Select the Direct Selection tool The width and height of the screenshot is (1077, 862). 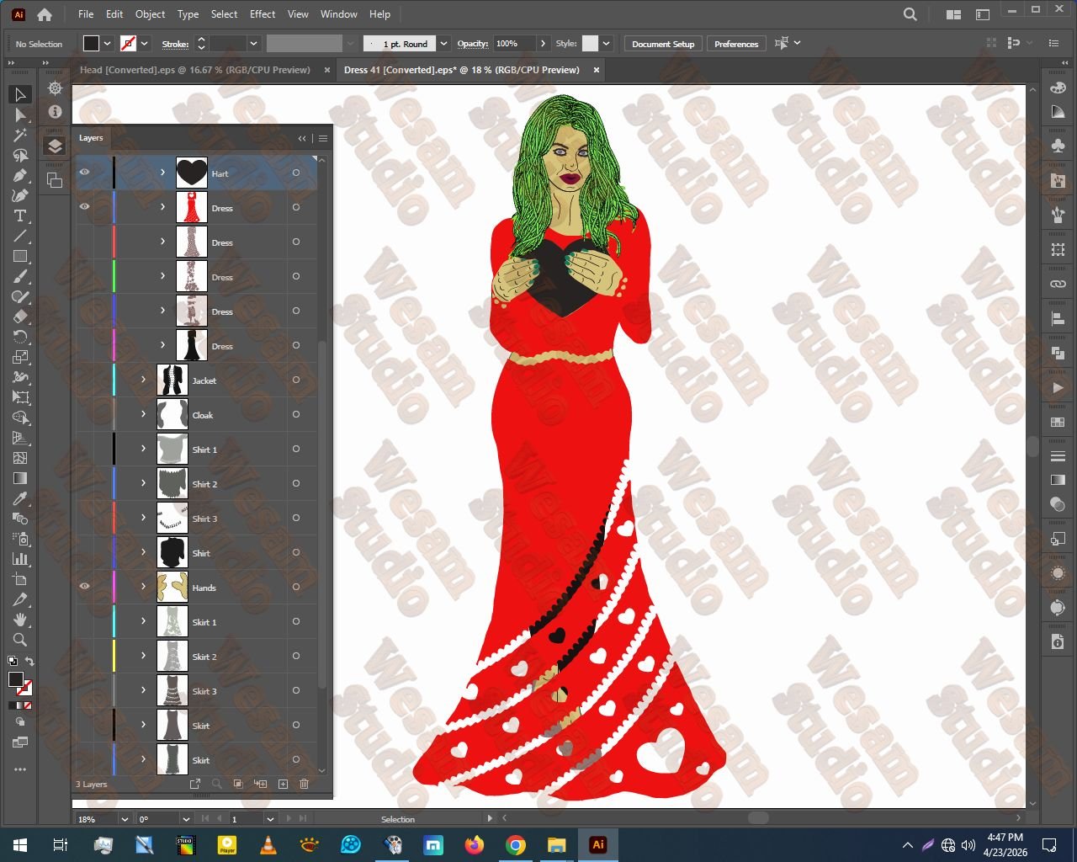[20, 114]
